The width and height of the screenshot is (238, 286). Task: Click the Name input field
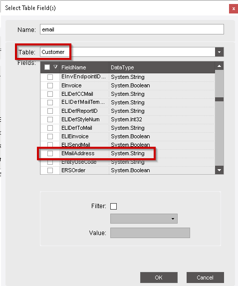tap(132, 29)
